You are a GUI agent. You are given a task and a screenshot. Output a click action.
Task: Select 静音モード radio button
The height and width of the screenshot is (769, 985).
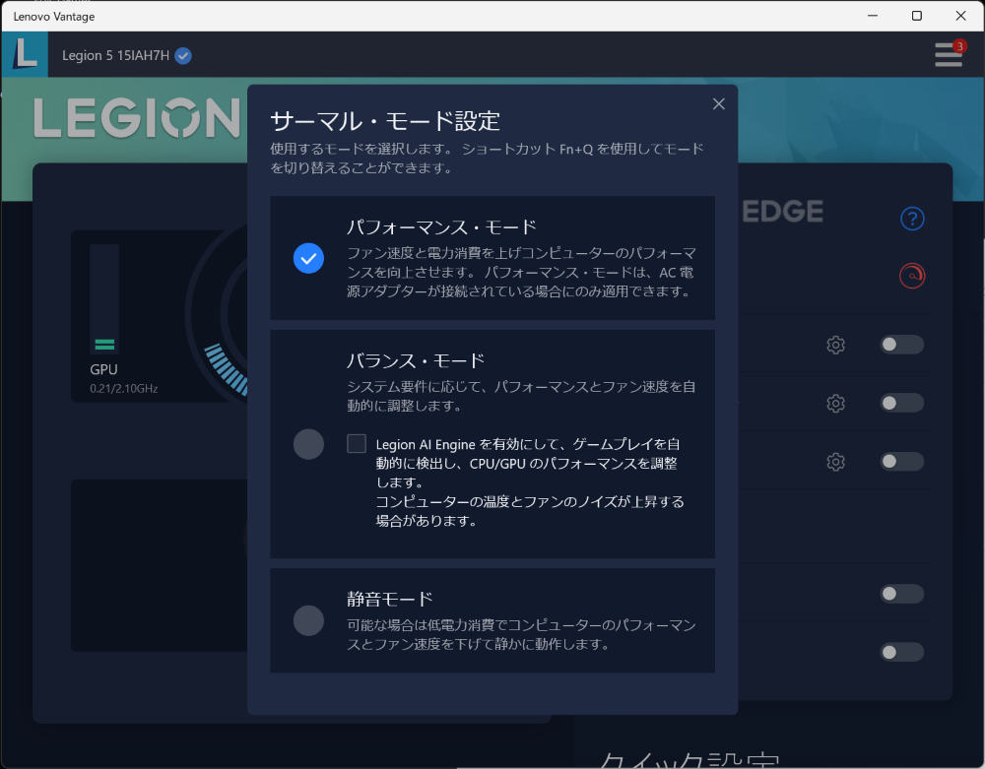(308, 621)
